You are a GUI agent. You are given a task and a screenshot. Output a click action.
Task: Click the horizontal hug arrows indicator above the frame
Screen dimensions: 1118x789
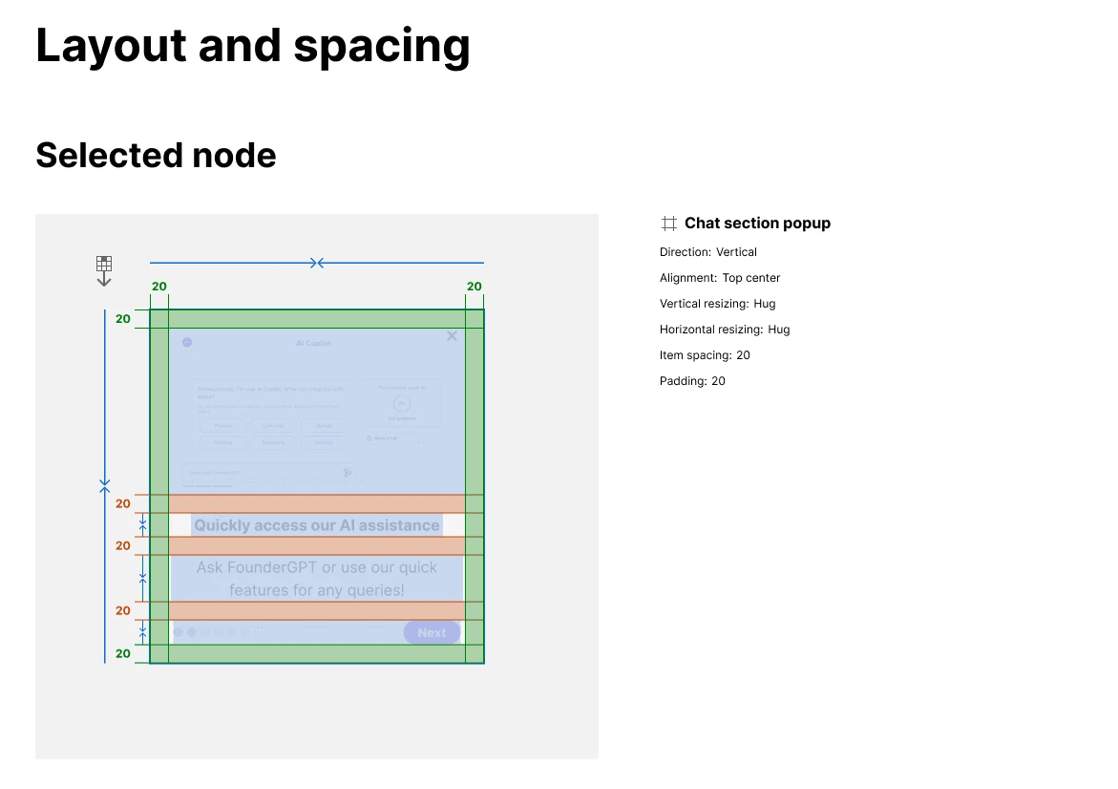click(317, 264)
